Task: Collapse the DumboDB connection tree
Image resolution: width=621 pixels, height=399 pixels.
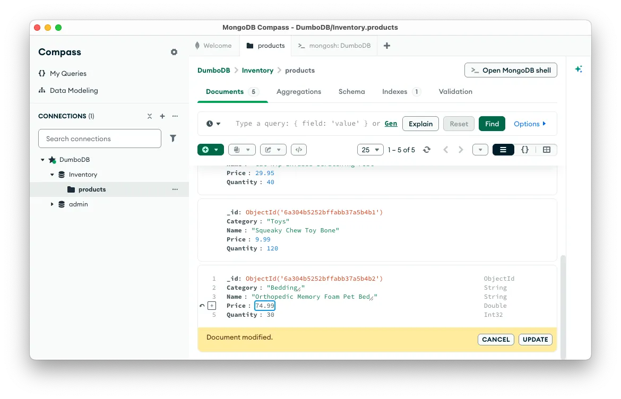Action: coord(42,160)
